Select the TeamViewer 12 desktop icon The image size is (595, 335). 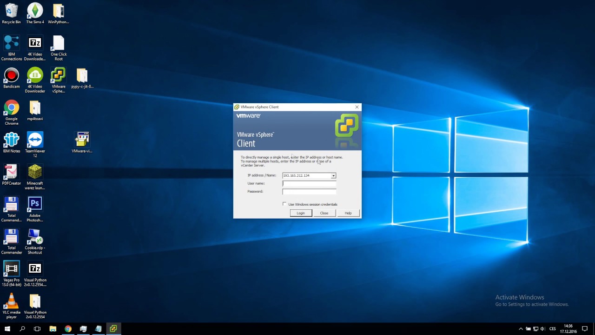tap(35, 145)
